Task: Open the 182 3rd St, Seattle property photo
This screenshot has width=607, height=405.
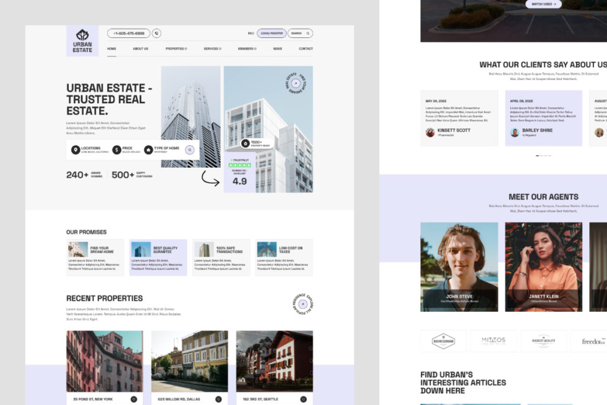Action: click(274, 361)
